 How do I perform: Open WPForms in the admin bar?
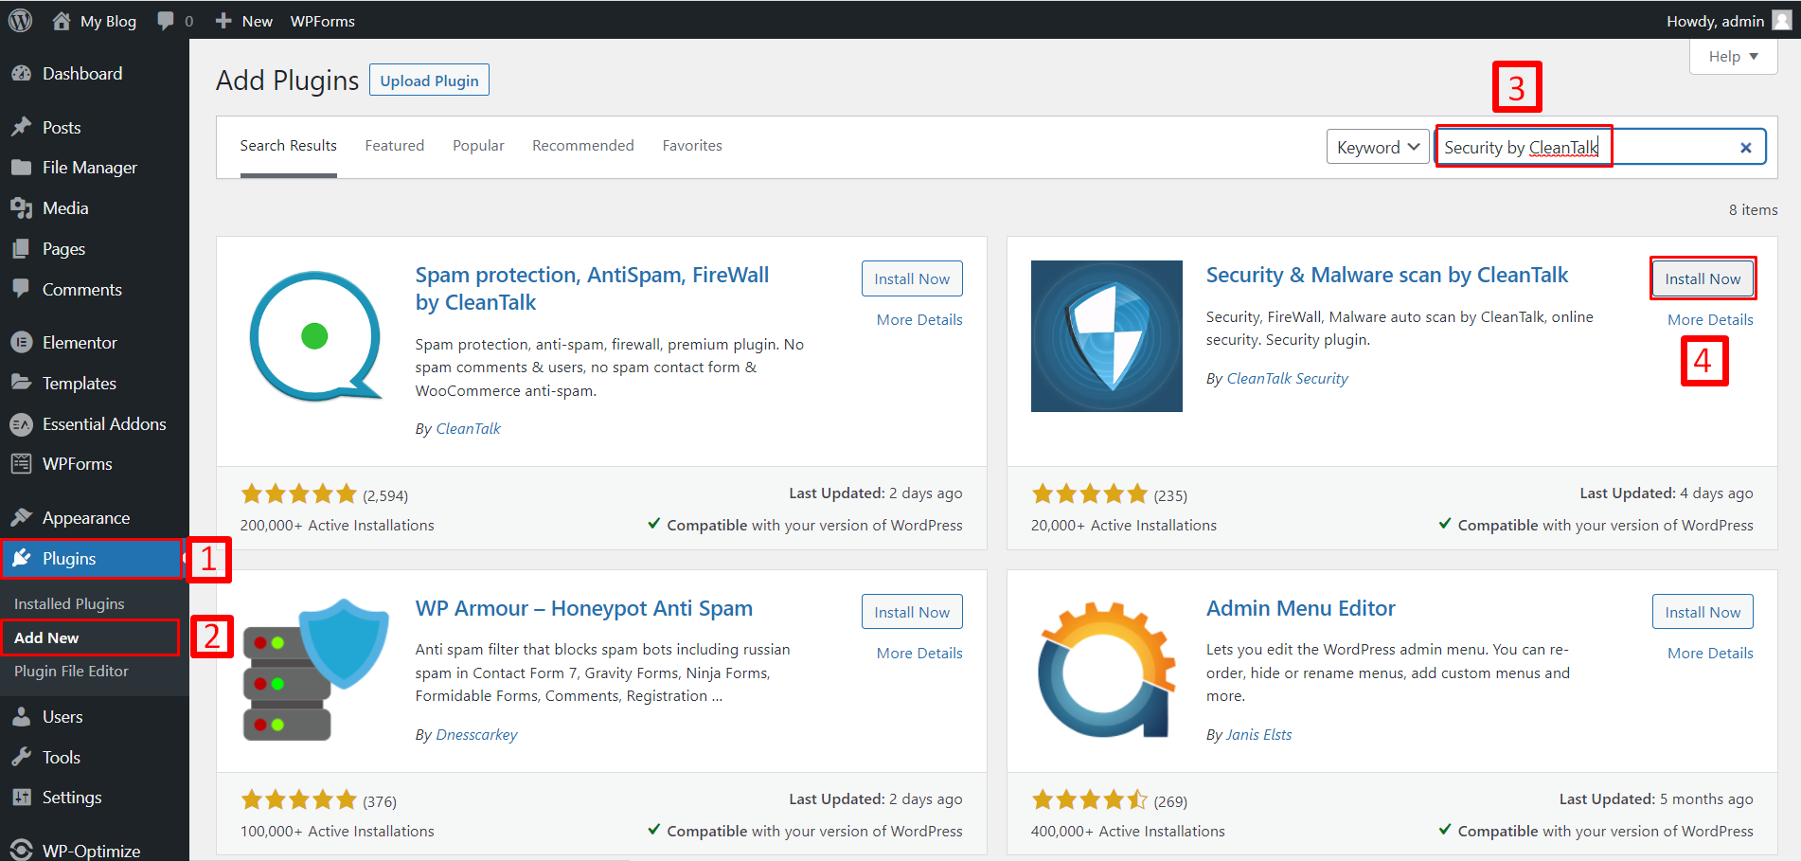pyautogui.click(x=323, y=21)
